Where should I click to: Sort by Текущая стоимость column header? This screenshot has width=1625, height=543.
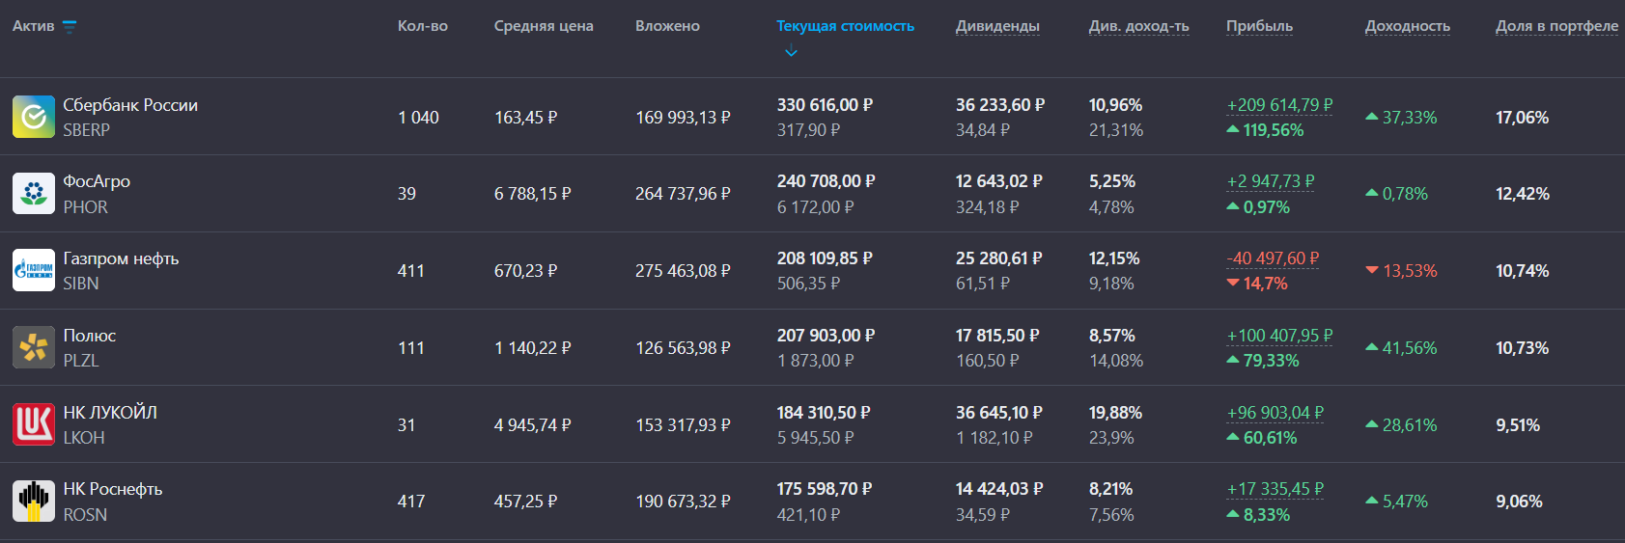[845, 26]
